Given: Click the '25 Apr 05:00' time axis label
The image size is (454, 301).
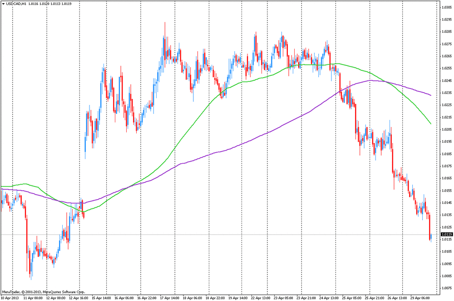Looking at the screenshot, I should tap(351, 298).
